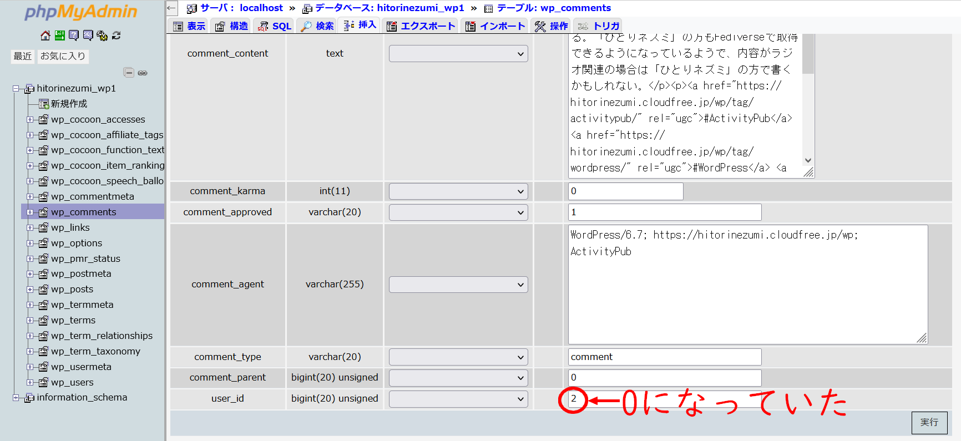
Task: Click the comment_content textarea scrollbar down arrow
Action: (x=808, y=160)
